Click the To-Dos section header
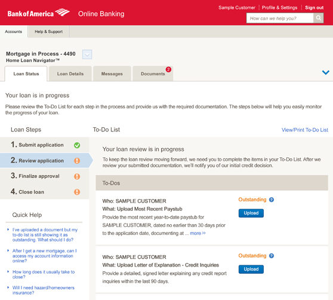Viewport: 333px width, 300px height. [212, 183]
